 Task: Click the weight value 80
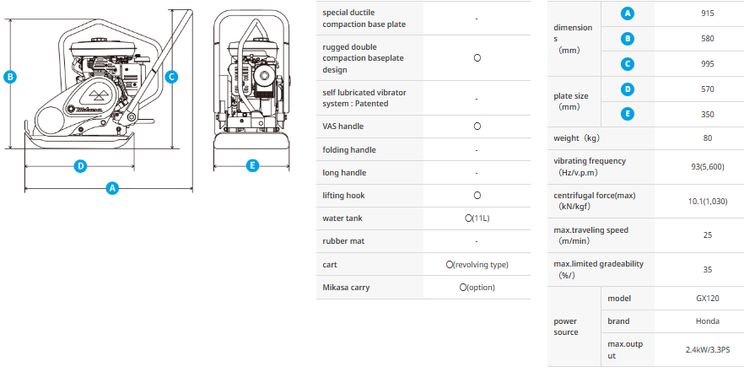click(708, 138)
